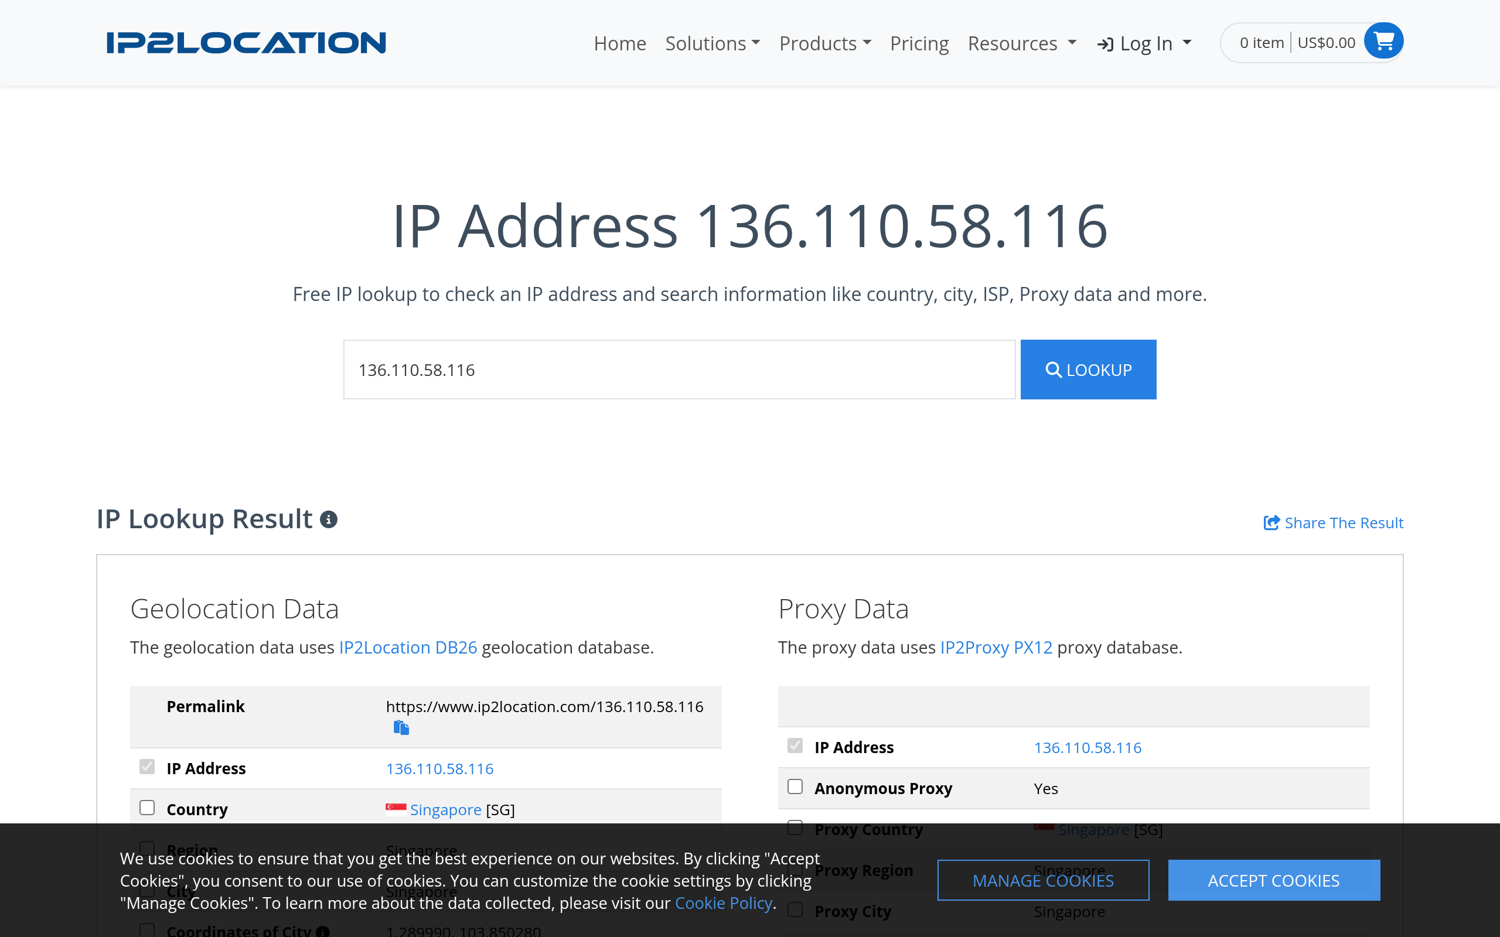Viewport: 1500px width, 937px height.
Task: Click ACCEPT COOKIES button
Action: click(1274, 880)
